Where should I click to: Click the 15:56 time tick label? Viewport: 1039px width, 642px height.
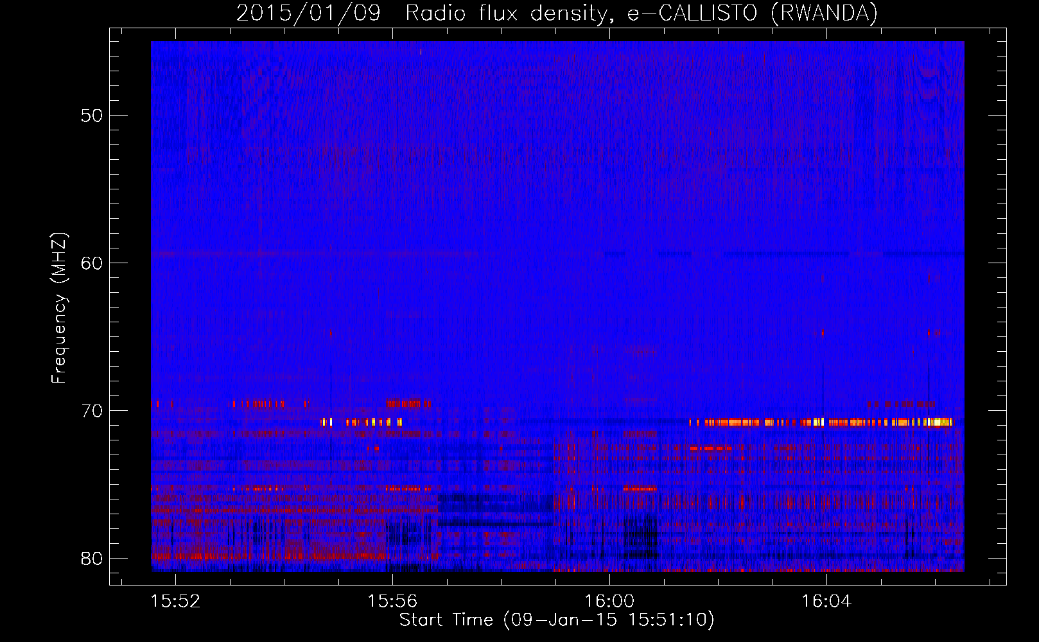(x=392, y=602)
